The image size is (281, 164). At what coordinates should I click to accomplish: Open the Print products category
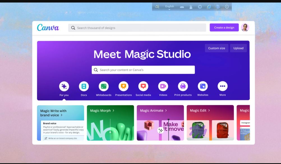click(183, 86)
